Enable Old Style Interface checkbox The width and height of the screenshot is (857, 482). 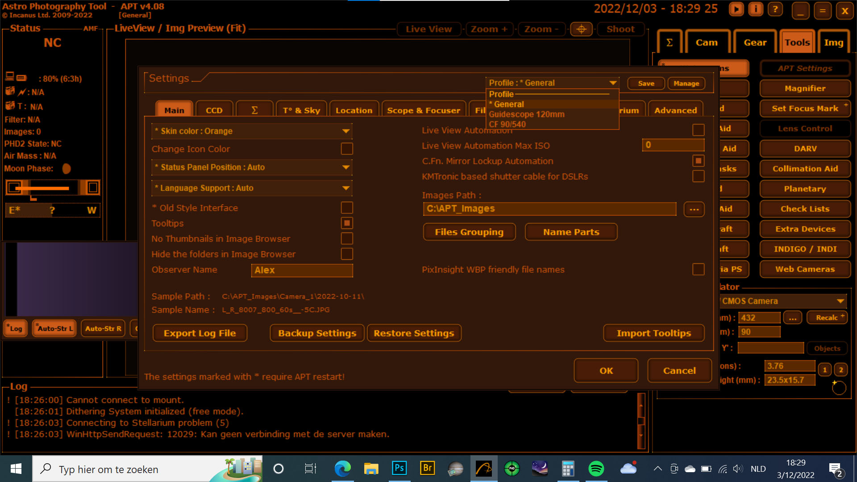point(347,208)
